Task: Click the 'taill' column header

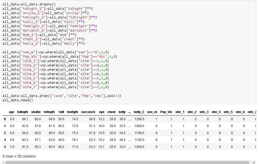Action: click(61, 112)
